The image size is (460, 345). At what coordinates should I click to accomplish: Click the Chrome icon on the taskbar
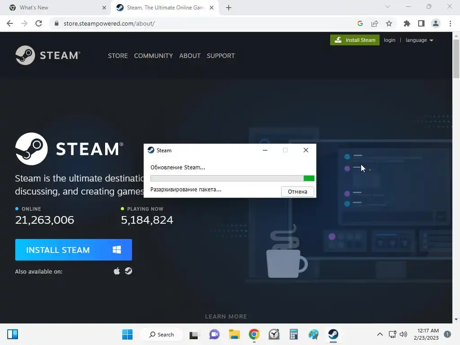[x=254, y=334]
